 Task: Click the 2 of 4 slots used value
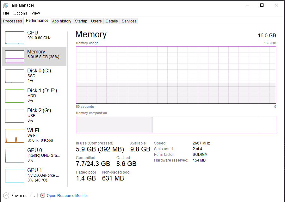[x=197, y=149]
